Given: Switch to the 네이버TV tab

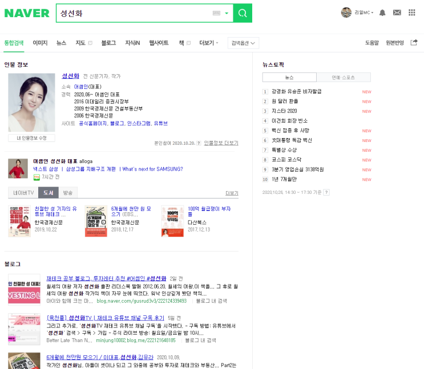Looking at the screenshot, I should 23,192.
